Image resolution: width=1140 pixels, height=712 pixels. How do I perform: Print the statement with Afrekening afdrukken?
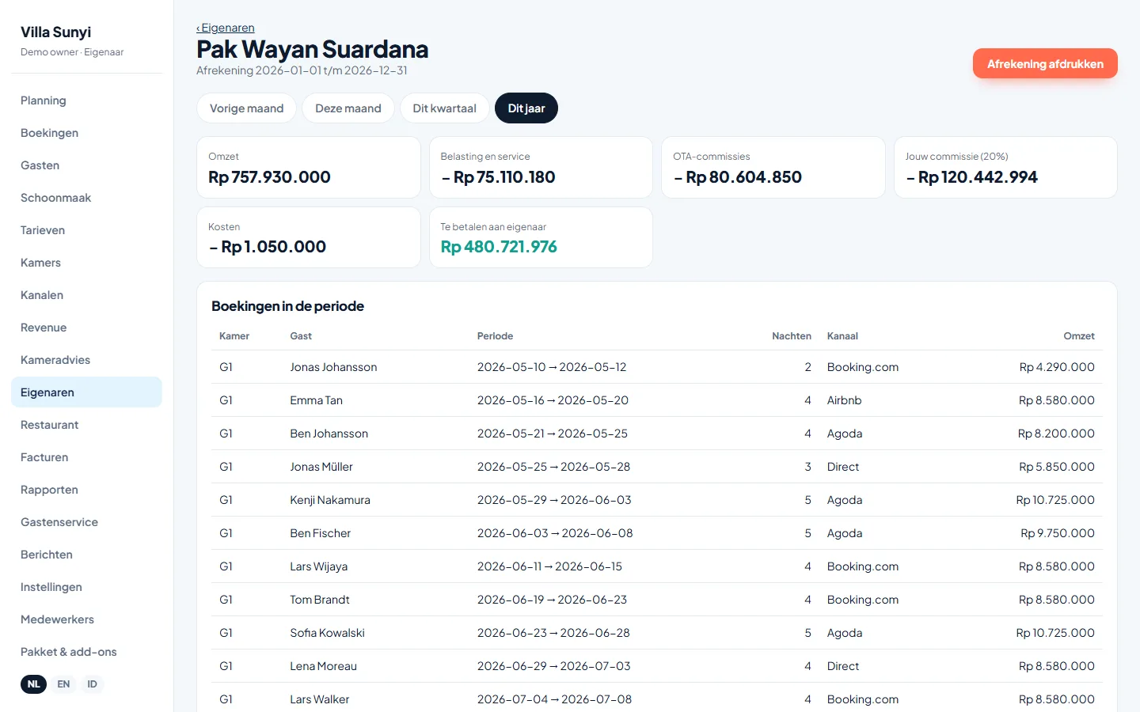(1045, 64)
